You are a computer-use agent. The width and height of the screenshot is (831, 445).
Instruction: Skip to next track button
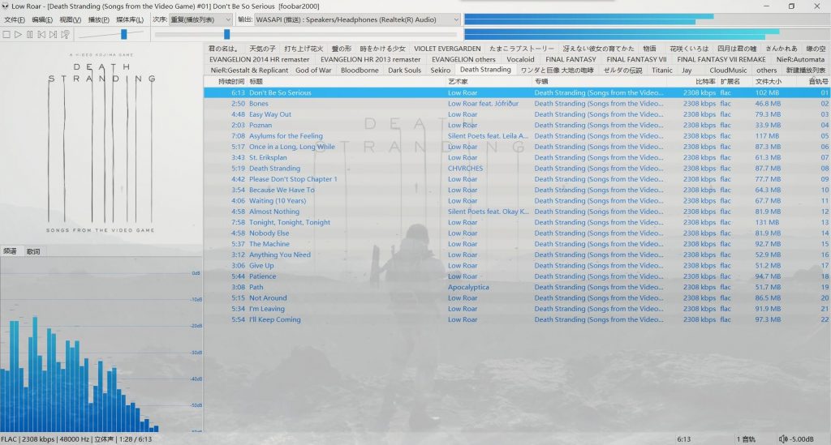point(53,34)
